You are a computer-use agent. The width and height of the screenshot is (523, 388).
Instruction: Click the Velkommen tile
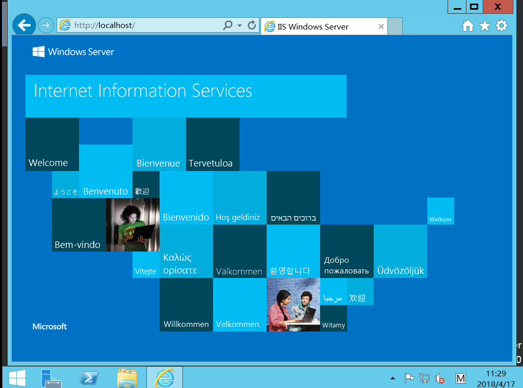pos(240,304)
